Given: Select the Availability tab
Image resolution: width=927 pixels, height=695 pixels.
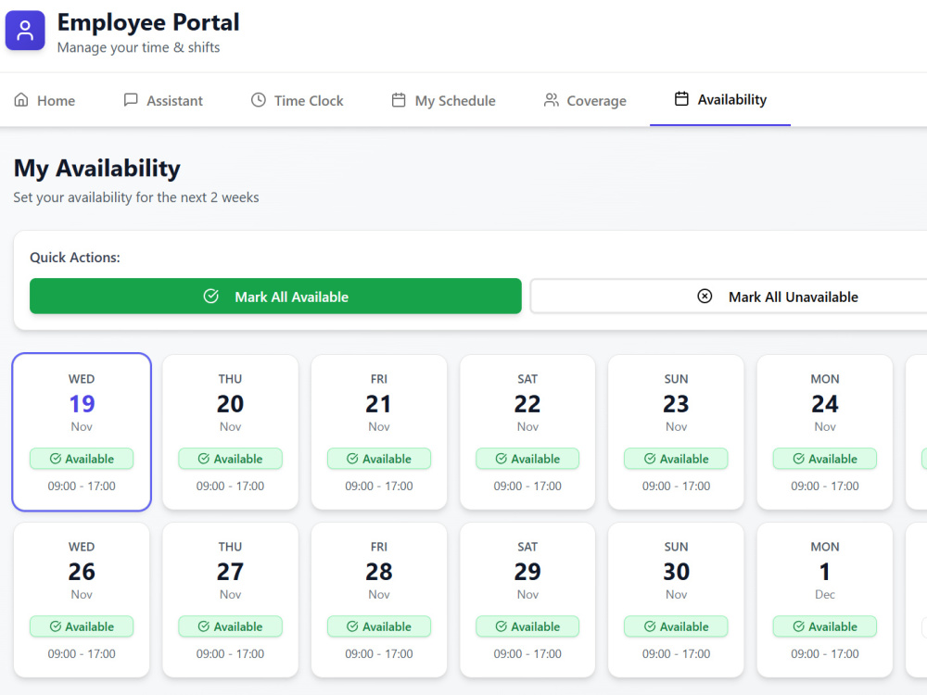Looking at the screenshot, I should point(720,99).
